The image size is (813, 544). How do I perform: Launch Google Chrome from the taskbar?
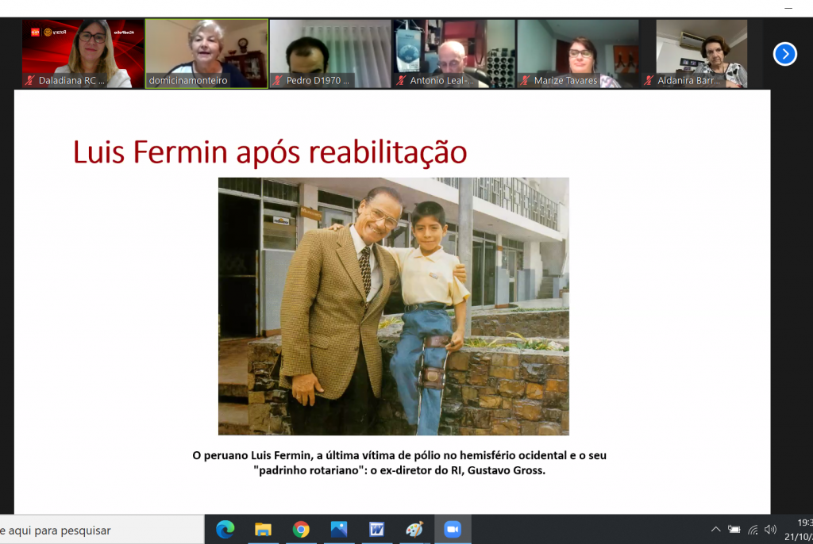tap(301, 530)
